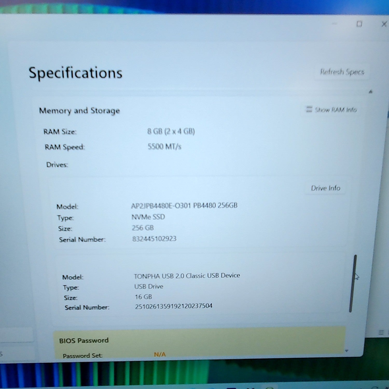Select the NVMe serial number 832445102923
389x389 pixels.
point(154,239)
